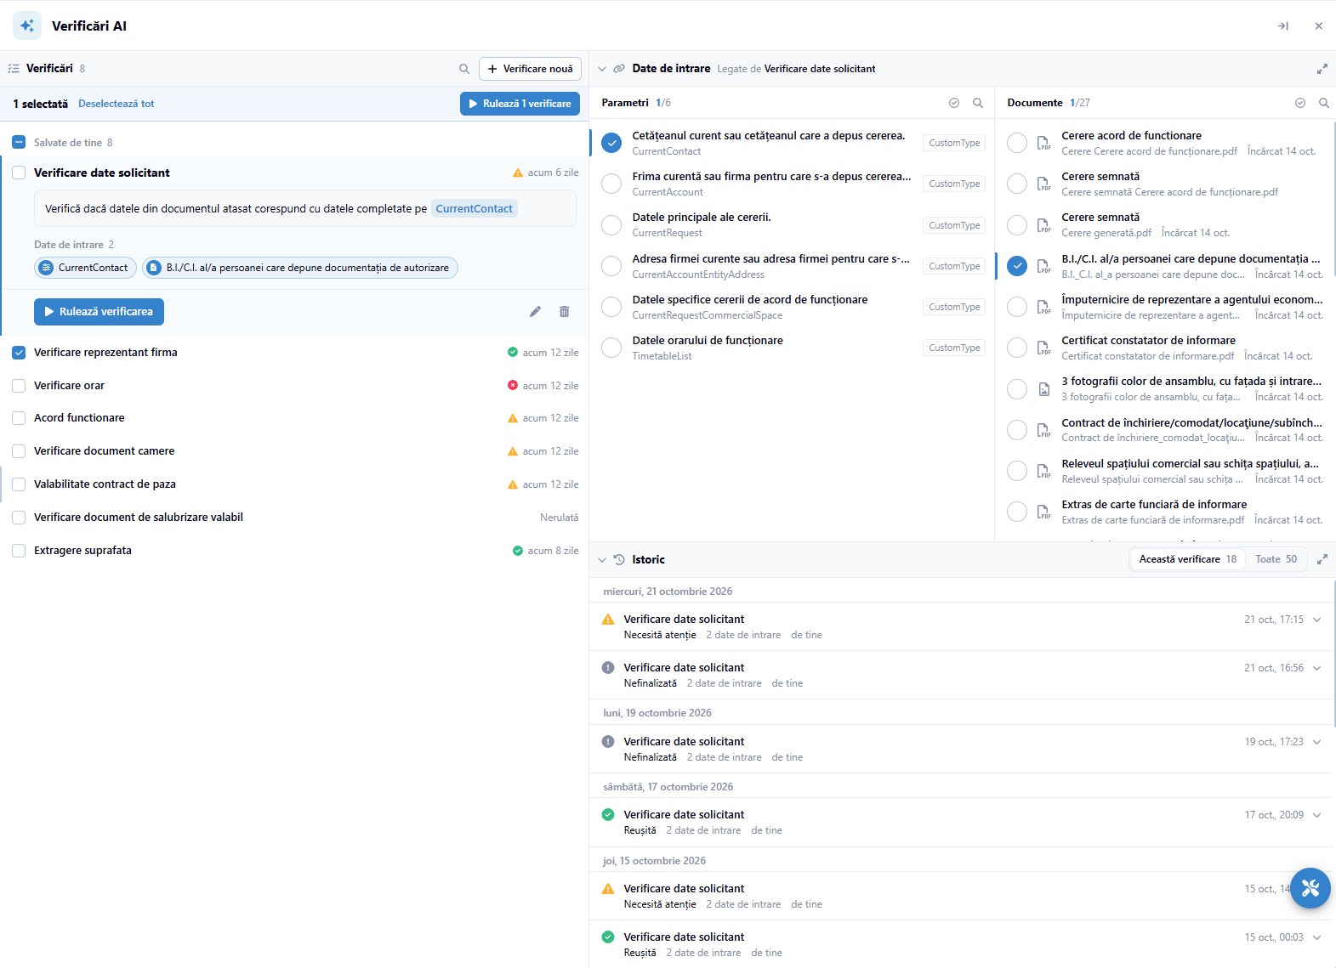Switch to Toate history tab
This screenshot has width=1336, height=968.
pyautogui.click(x=1276, y=559)
